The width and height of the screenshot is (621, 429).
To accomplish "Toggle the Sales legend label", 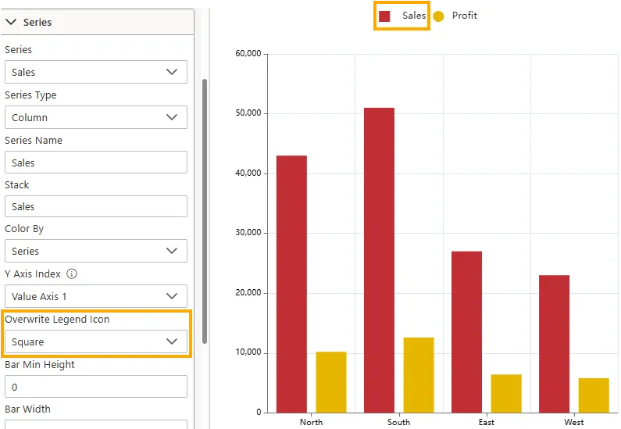I will (414, 16).
